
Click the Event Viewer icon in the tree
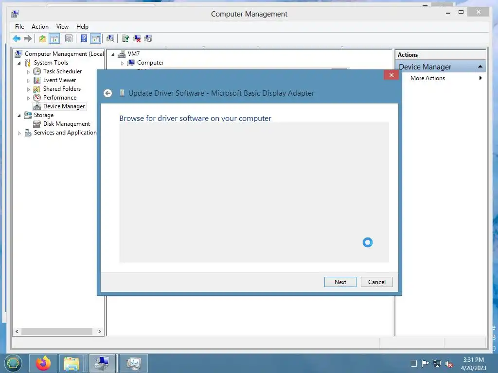[x=37, y=80]
